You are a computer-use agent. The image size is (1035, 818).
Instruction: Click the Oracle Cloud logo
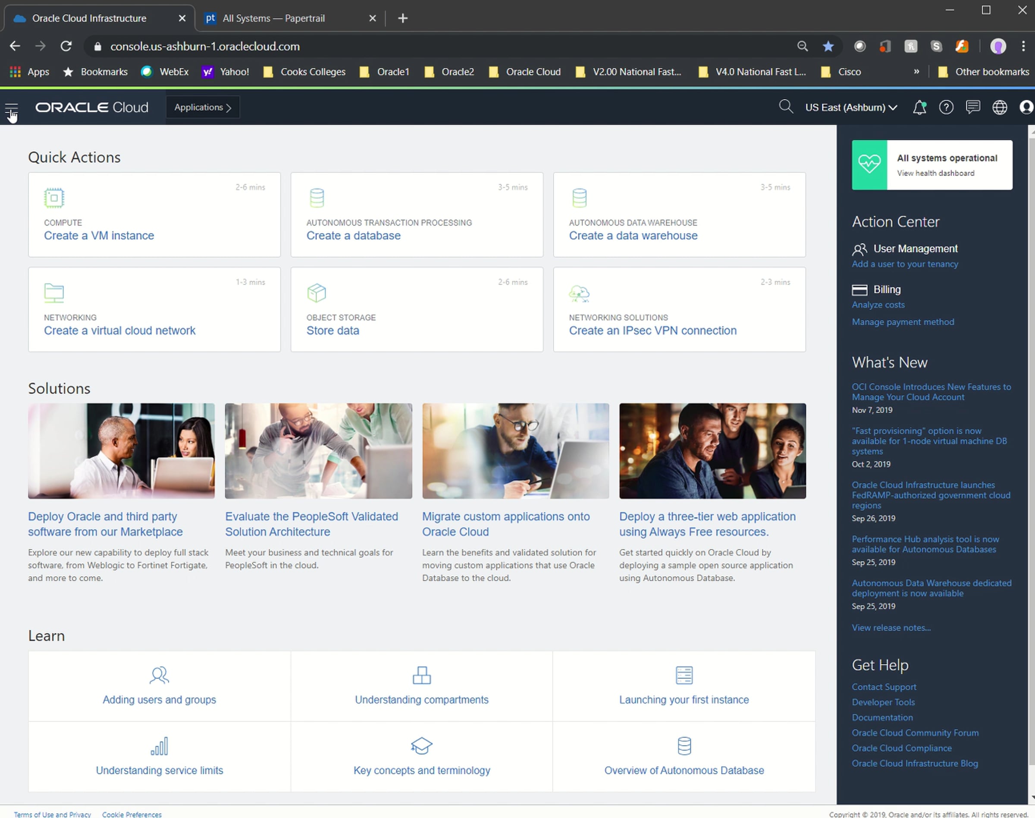point(92,107)
